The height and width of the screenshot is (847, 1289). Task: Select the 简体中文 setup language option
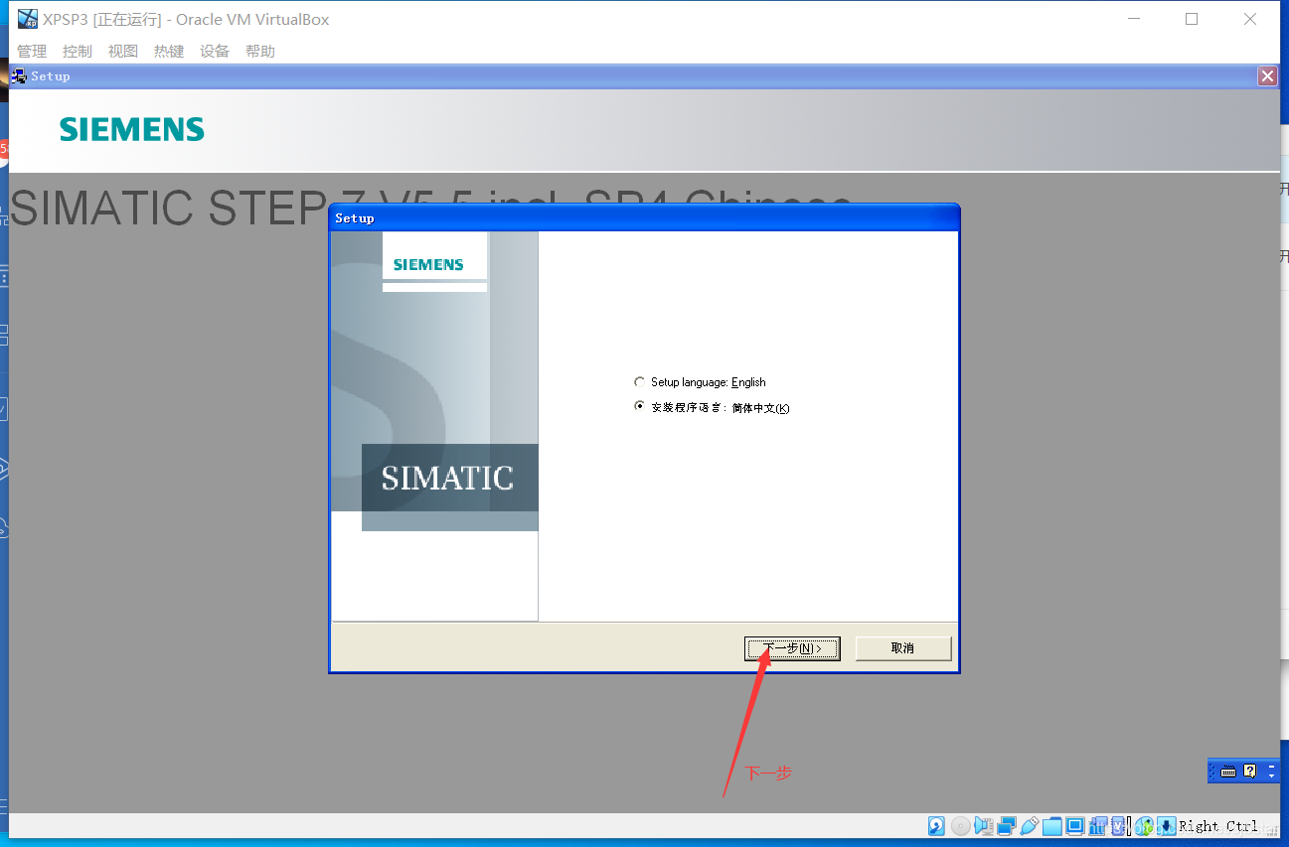639,407
